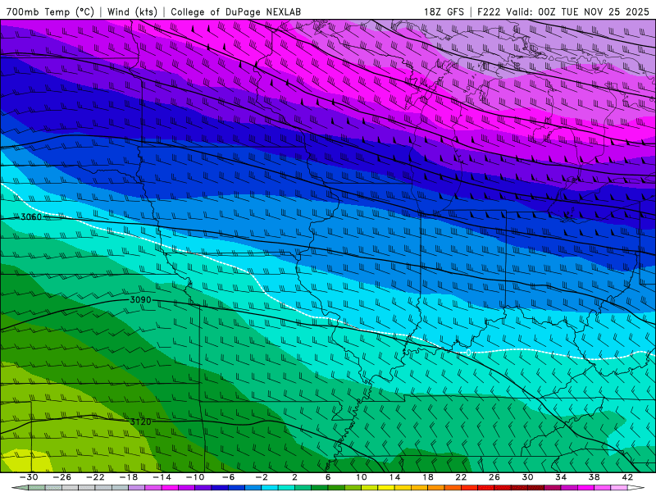
Task: Click the -30 colorbar tick label
Action: point(29,477)
